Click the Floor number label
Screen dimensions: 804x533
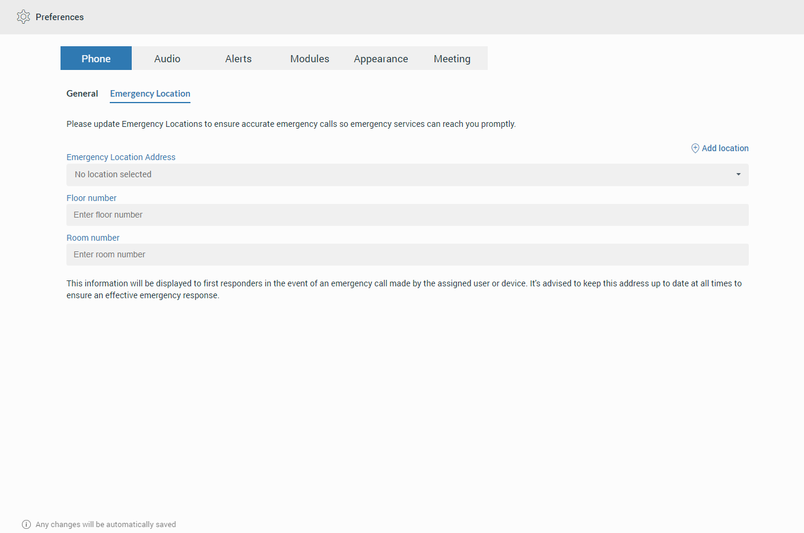tap(91, 198)
